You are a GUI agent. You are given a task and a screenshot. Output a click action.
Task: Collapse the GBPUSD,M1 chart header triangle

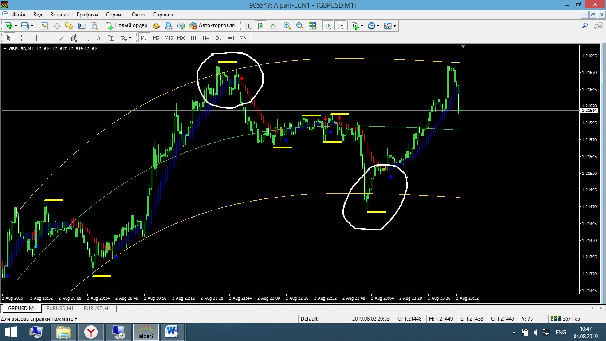[5, 49]
